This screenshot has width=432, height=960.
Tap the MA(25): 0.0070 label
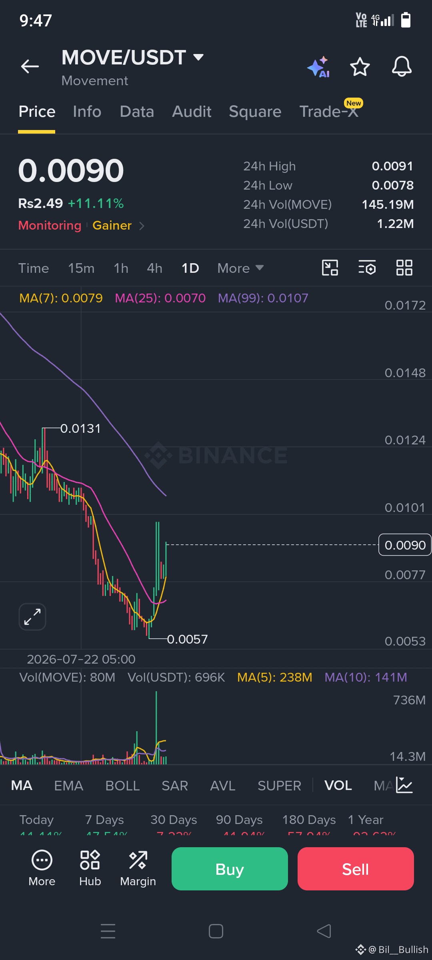click(x=160, y=298)
